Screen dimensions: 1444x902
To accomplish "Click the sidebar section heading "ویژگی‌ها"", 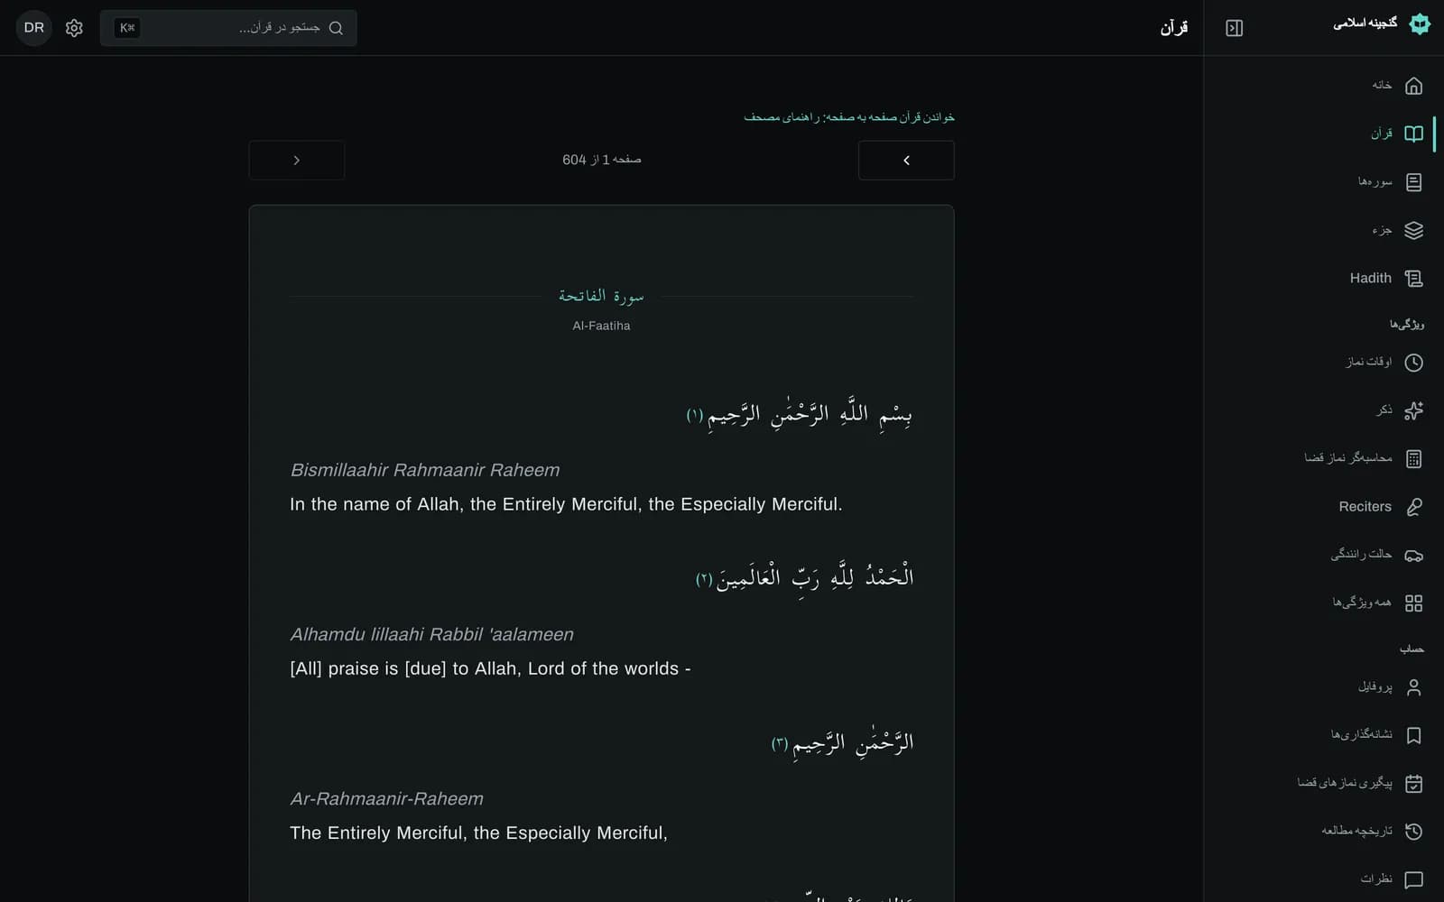I will point(1407,324).
